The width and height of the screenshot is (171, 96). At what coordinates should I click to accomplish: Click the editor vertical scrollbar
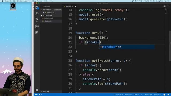(x=170, y=46)
